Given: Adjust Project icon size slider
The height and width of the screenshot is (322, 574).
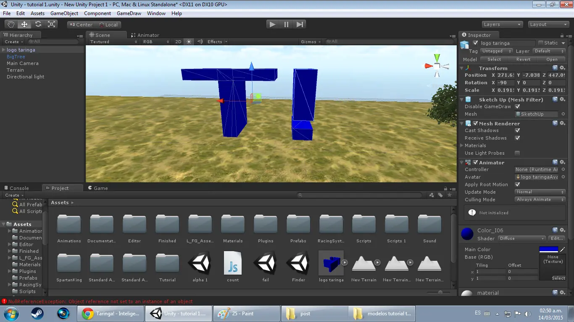Looking at the screenshot, I should 440,292.
